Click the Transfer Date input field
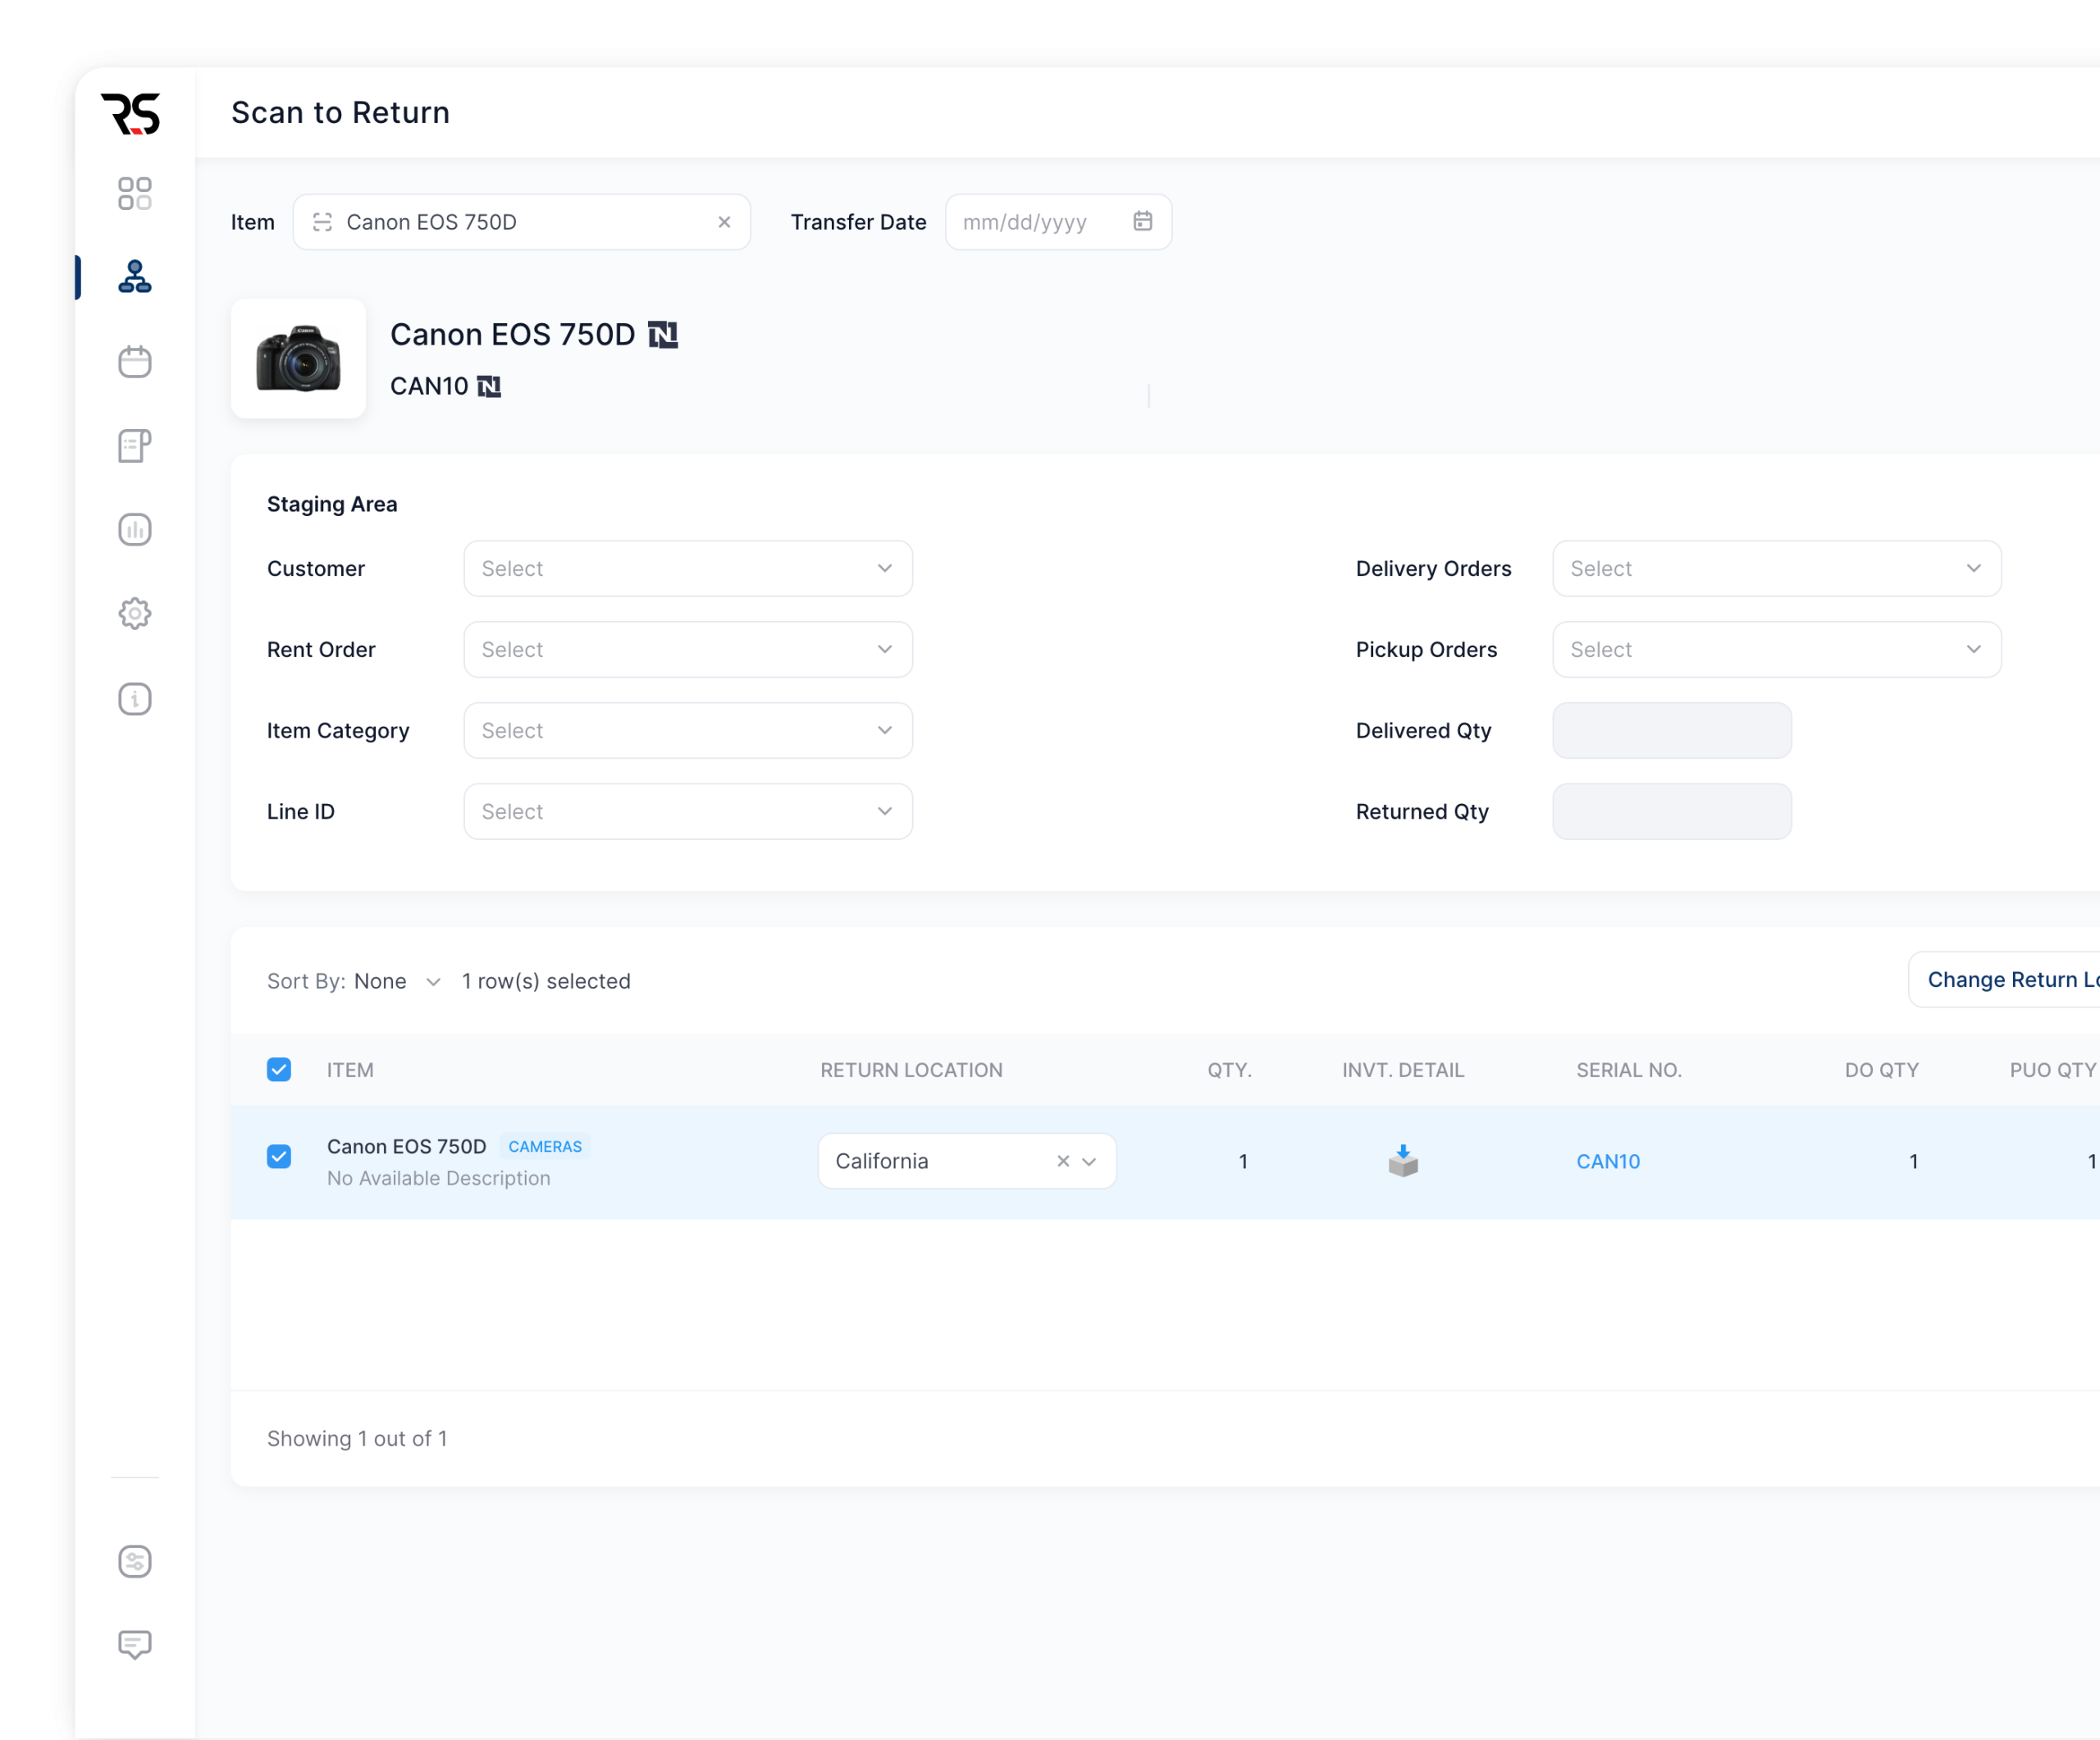 coord(1058,222)
